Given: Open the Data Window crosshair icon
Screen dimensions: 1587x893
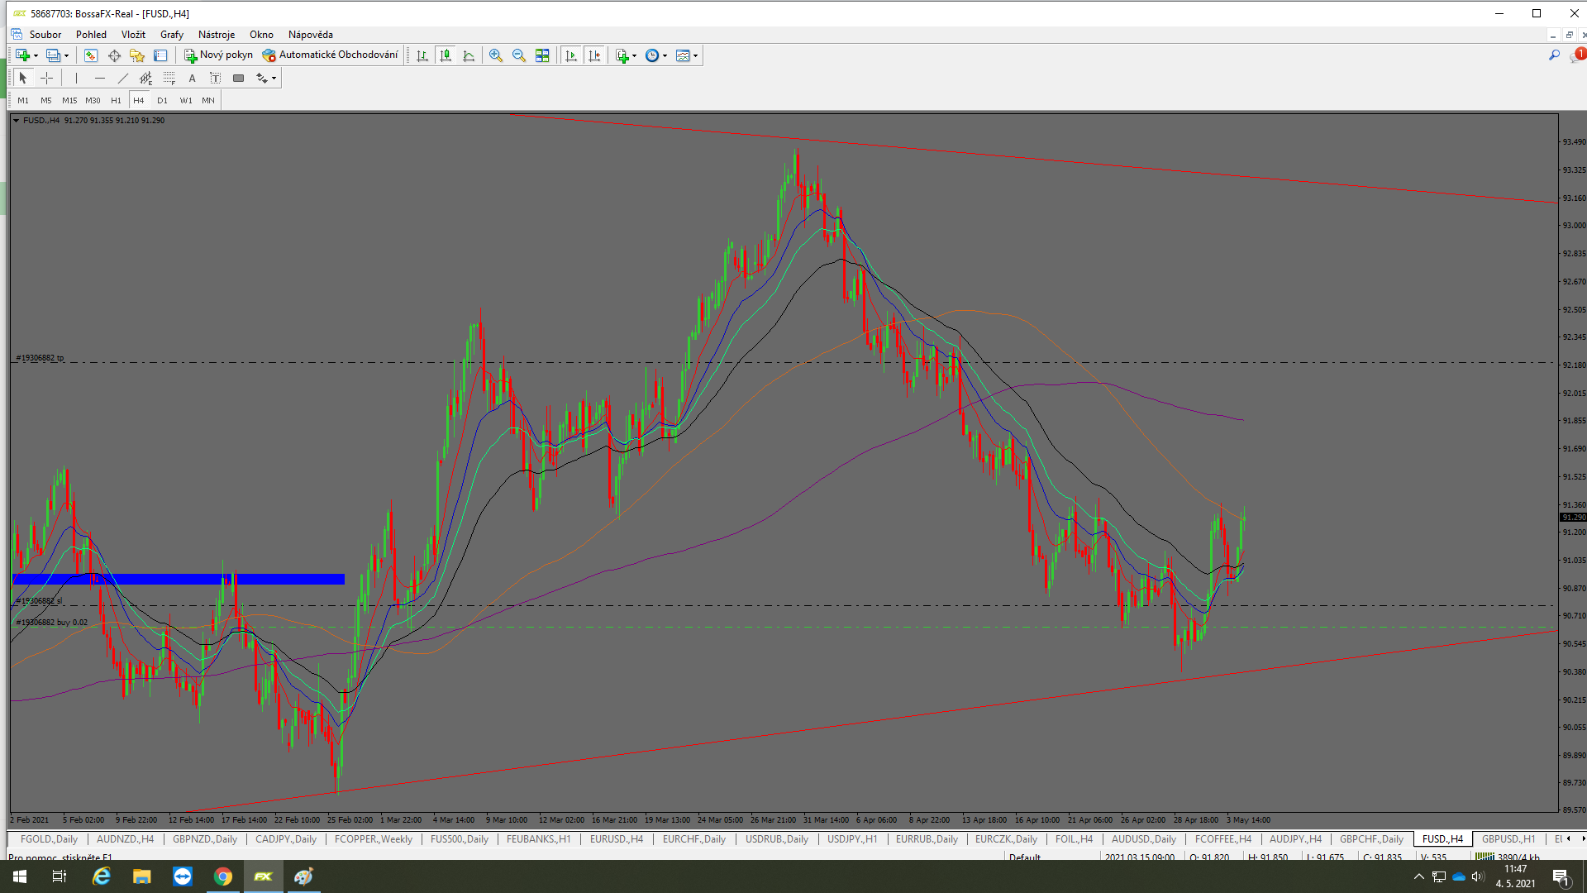Looking at the screenshot, I should point(114,55).
